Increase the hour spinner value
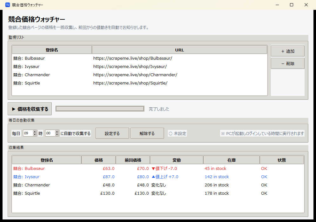Screen dimensions: 316x222 click(35, 131)
